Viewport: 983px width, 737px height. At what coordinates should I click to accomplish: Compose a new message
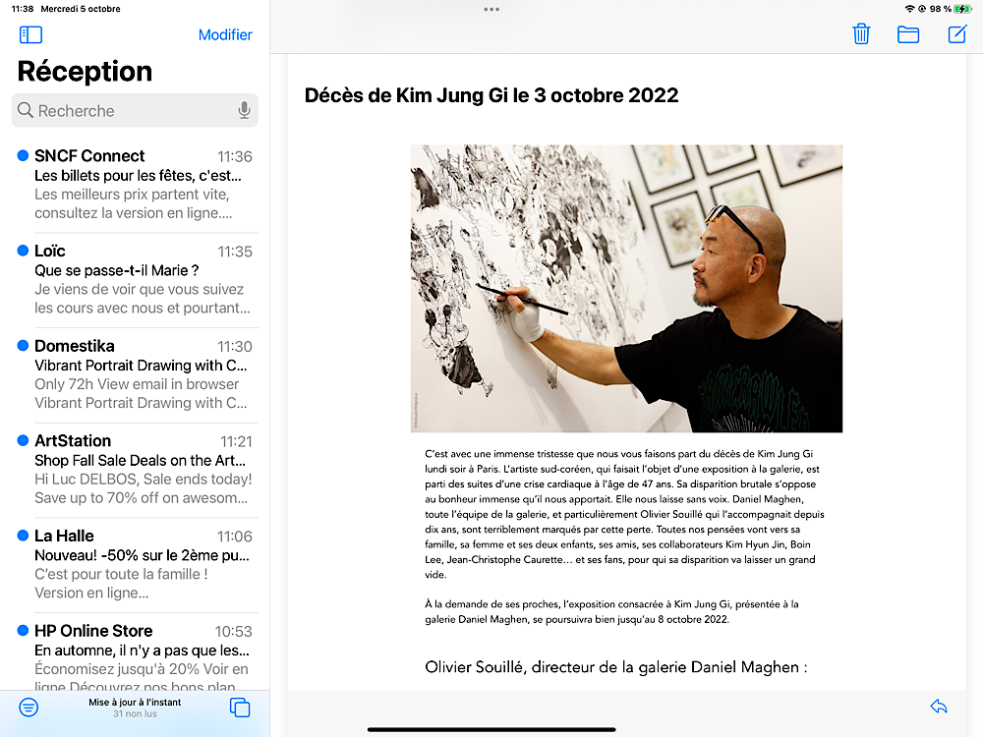[x=957, y=33]
